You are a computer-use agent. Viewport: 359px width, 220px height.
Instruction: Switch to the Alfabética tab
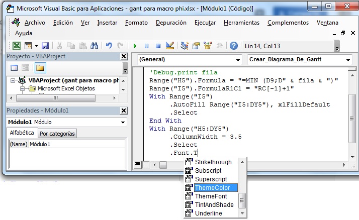[x=22, y=133]
